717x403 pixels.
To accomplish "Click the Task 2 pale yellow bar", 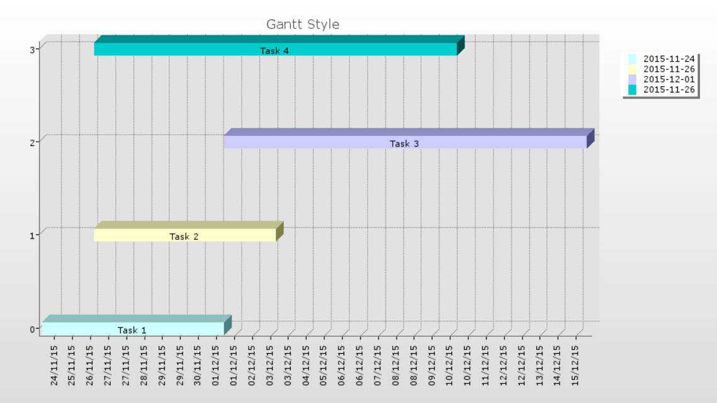I will coord(185,235).
